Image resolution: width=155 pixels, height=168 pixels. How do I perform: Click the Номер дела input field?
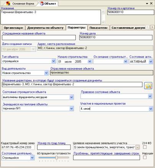point(116,38)
